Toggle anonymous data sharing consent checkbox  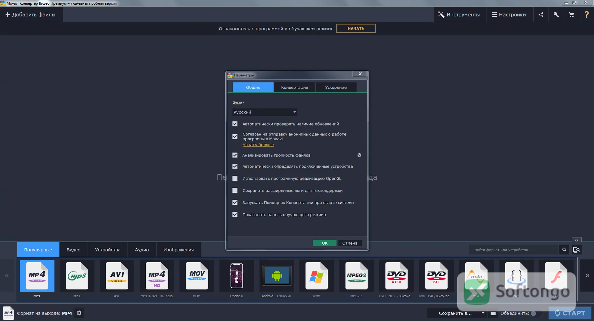[235, 136]
